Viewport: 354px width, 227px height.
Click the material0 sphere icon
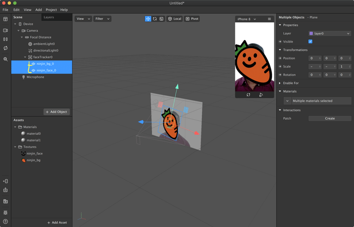(x=23, y=133)
